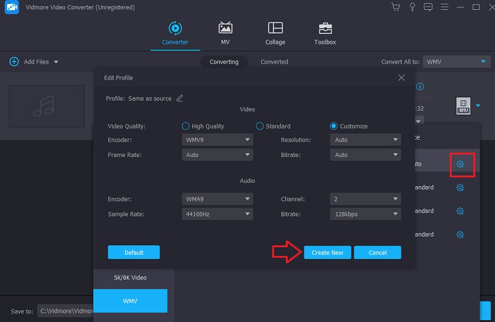Choose the Customize video quality radio
The width and height of the screenshot is (495, 322).
pyautogui.click(x=334, y=126)
